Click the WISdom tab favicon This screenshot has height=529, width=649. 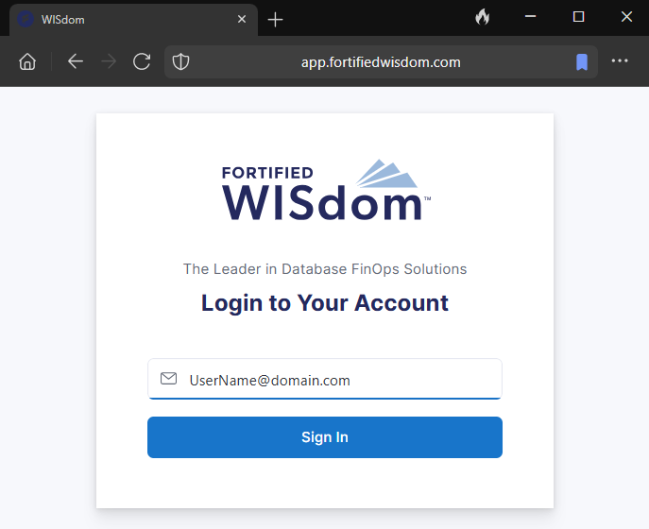[x=26, y=19]
